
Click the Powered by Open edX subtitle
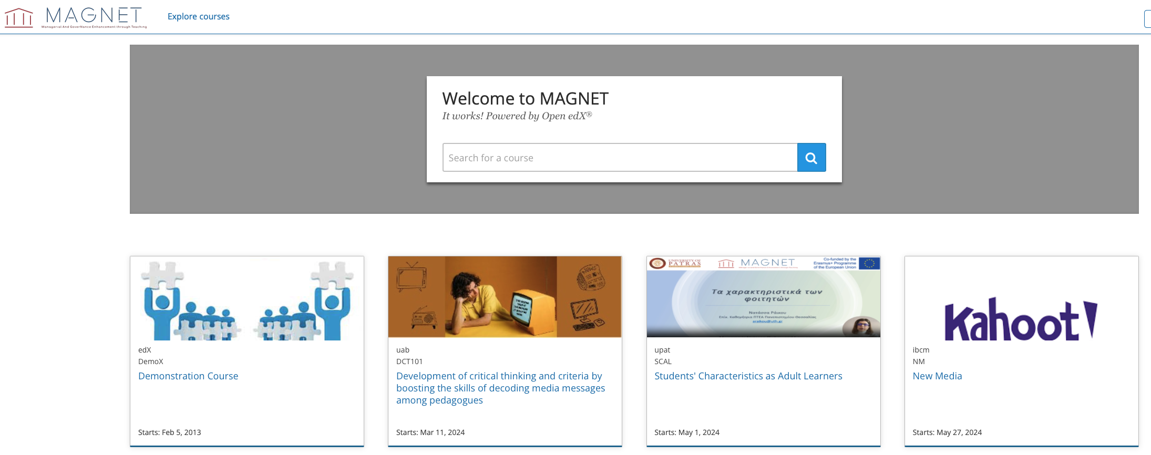(517, 116)
